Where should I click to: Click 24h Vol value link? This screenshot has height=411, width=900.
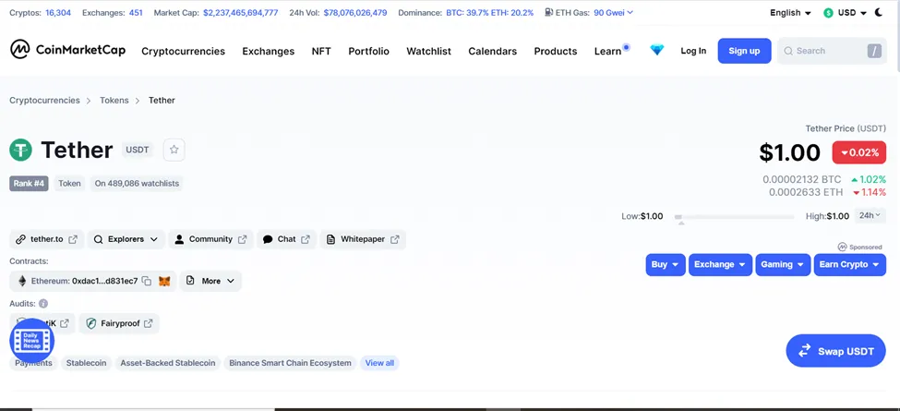[x=355, y=12]
